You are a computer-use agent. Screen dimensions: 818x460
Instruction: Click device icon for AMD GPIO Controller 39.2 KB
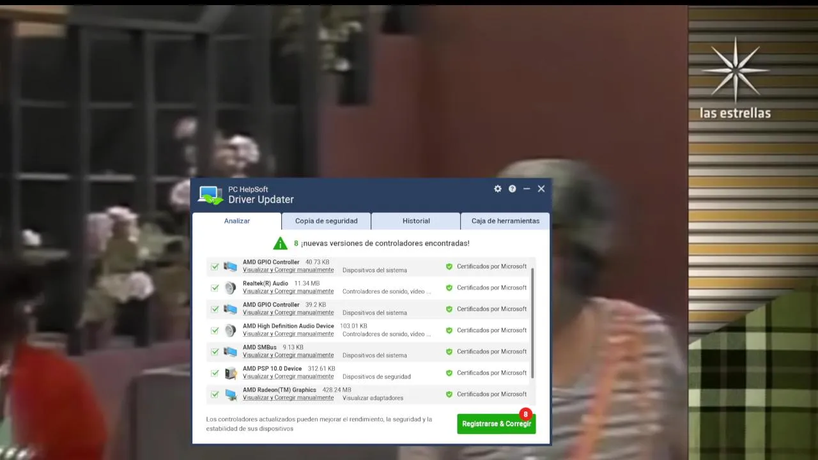tap(231, 309)
